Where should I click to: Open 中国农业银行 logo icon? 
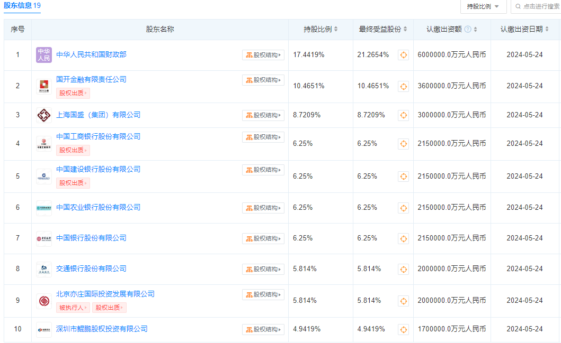coord(44,208)
